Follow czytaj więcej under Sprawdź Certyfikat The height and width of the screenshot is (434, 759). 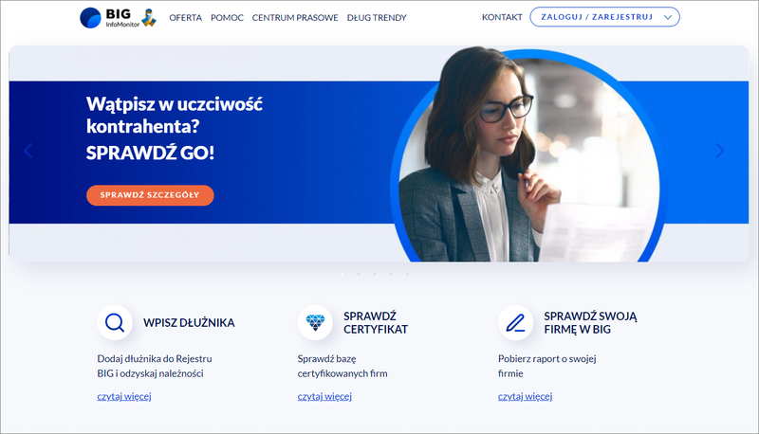pyautogui.click(x=324, y=396)
